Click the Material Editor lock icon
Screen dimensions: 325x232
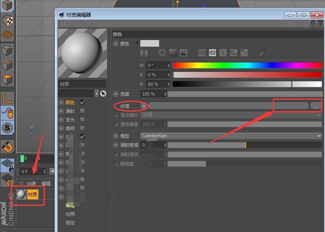[x=313, y=23]
